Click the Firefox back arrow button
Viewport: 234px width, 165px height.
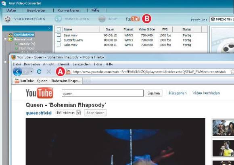pyautogui.click(x=17, y=72)
